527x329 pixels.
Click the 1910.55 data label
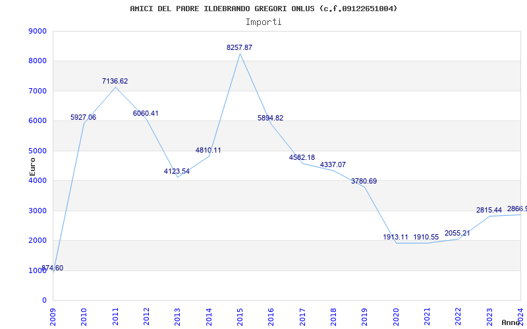[x=426, y=238]
